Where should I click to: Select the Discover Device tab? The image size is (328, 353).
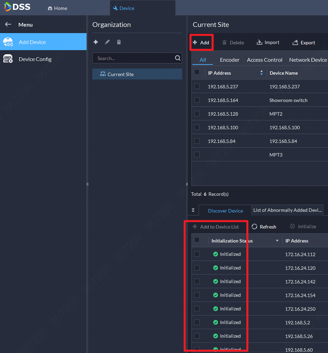225,210
